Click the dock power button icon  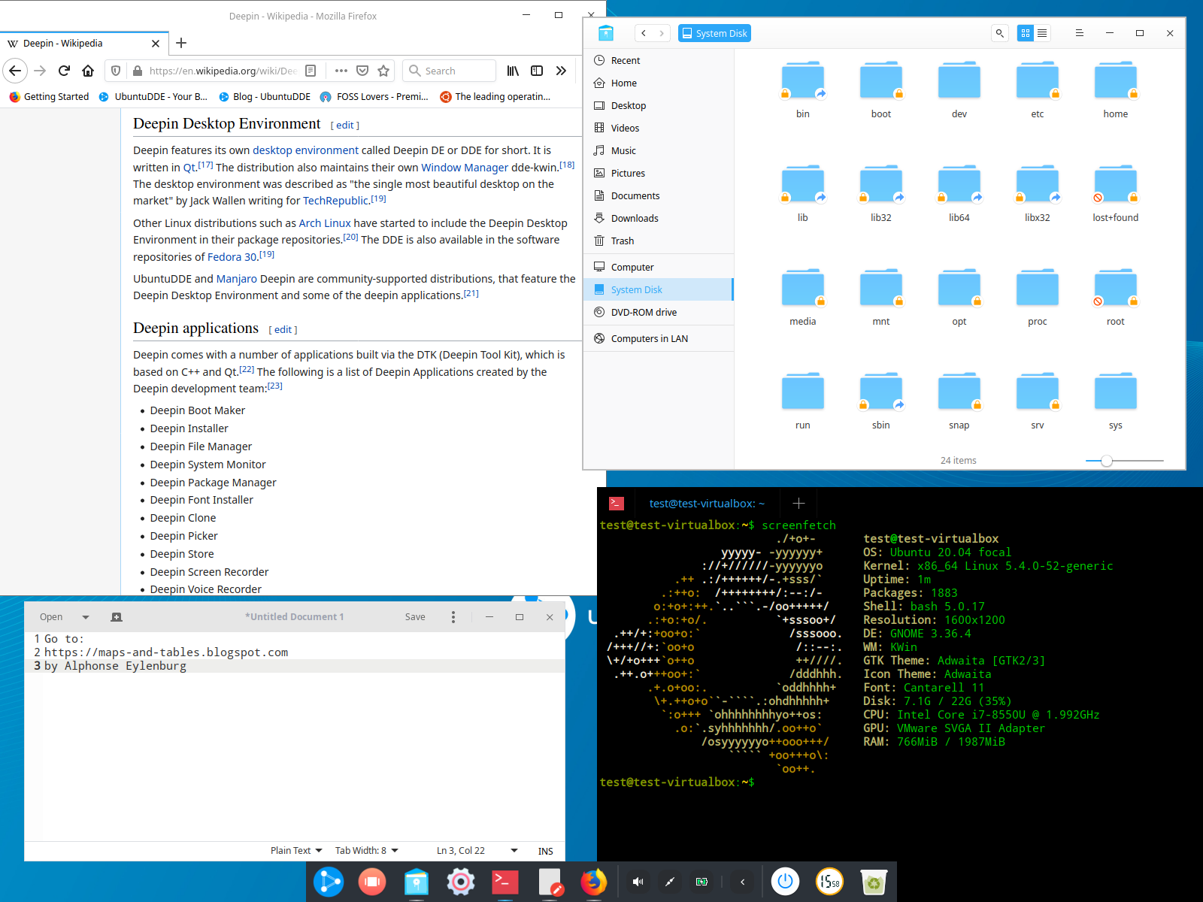(x=785, y=881)
